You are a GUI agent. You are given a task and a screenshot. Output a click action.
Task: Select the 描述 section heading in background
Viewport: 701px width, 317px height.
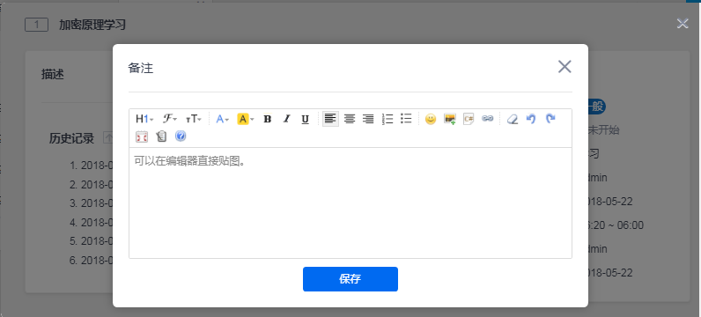point(53,75)
